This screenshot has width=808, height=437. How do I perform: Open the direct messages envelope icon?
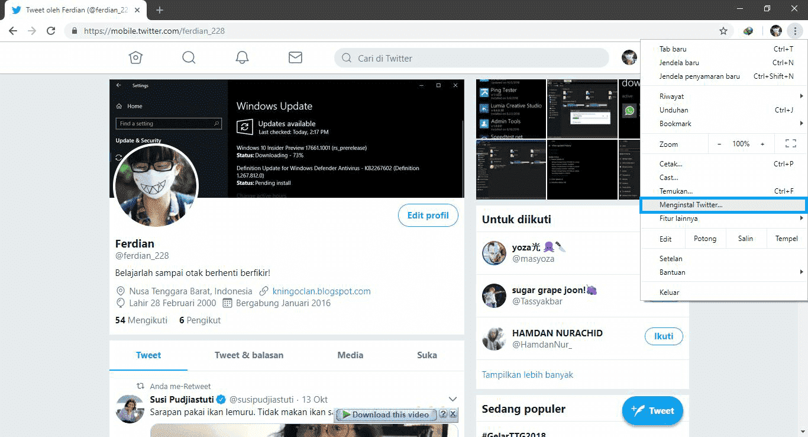tap(295, 57)
